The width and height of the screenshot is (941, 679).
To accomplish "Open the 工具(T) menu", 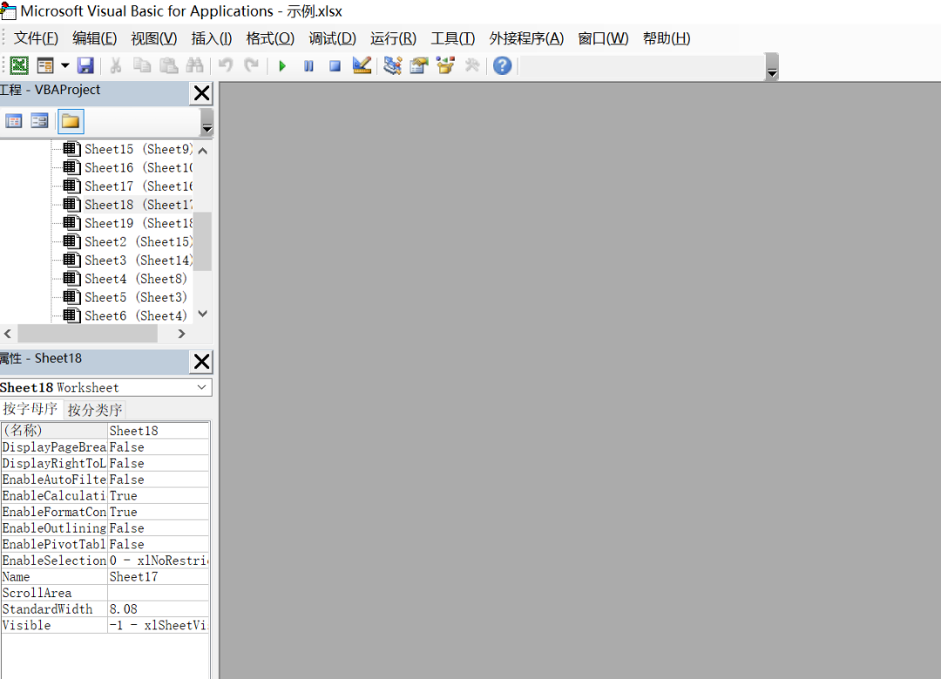I will point(452,38).
